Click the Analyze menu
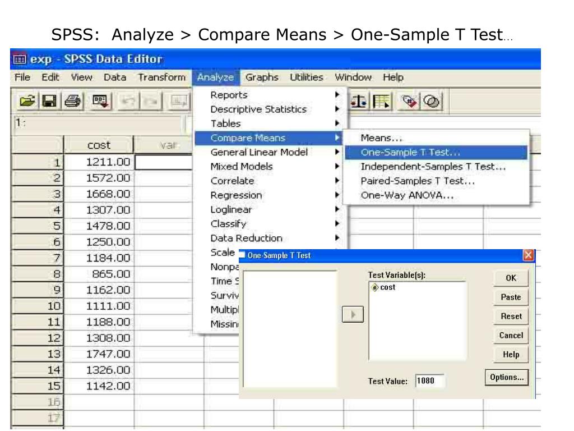The image size is (574, 431). 215,77
